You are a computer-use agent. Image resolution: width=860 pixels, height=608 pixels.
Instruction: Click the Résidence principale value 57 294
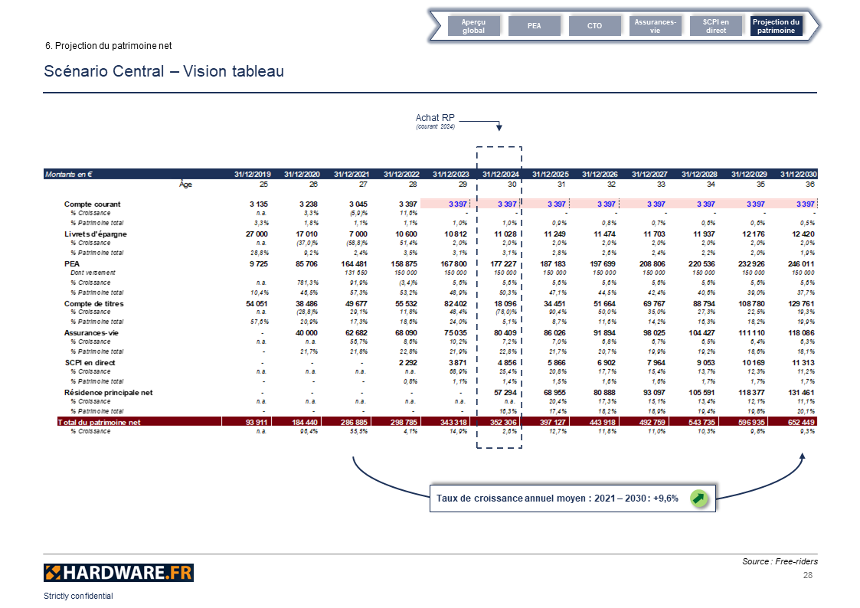tap(505, 393)
